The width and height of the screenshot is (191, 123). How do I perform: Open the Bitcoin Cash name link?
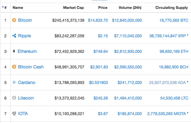[x=31, y=67]
